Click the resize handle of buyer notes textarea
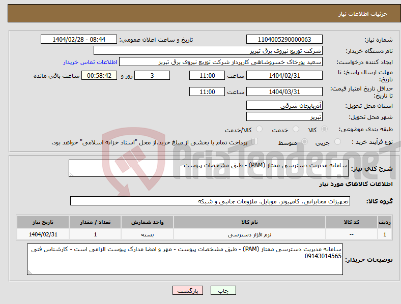401x304 pixels. pyautogui.click(x=30, y=272)
